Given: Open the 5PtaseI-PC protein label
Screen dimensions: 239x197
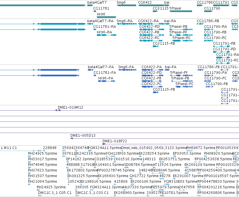Looking at the screenshot, I should click(184, 84).
